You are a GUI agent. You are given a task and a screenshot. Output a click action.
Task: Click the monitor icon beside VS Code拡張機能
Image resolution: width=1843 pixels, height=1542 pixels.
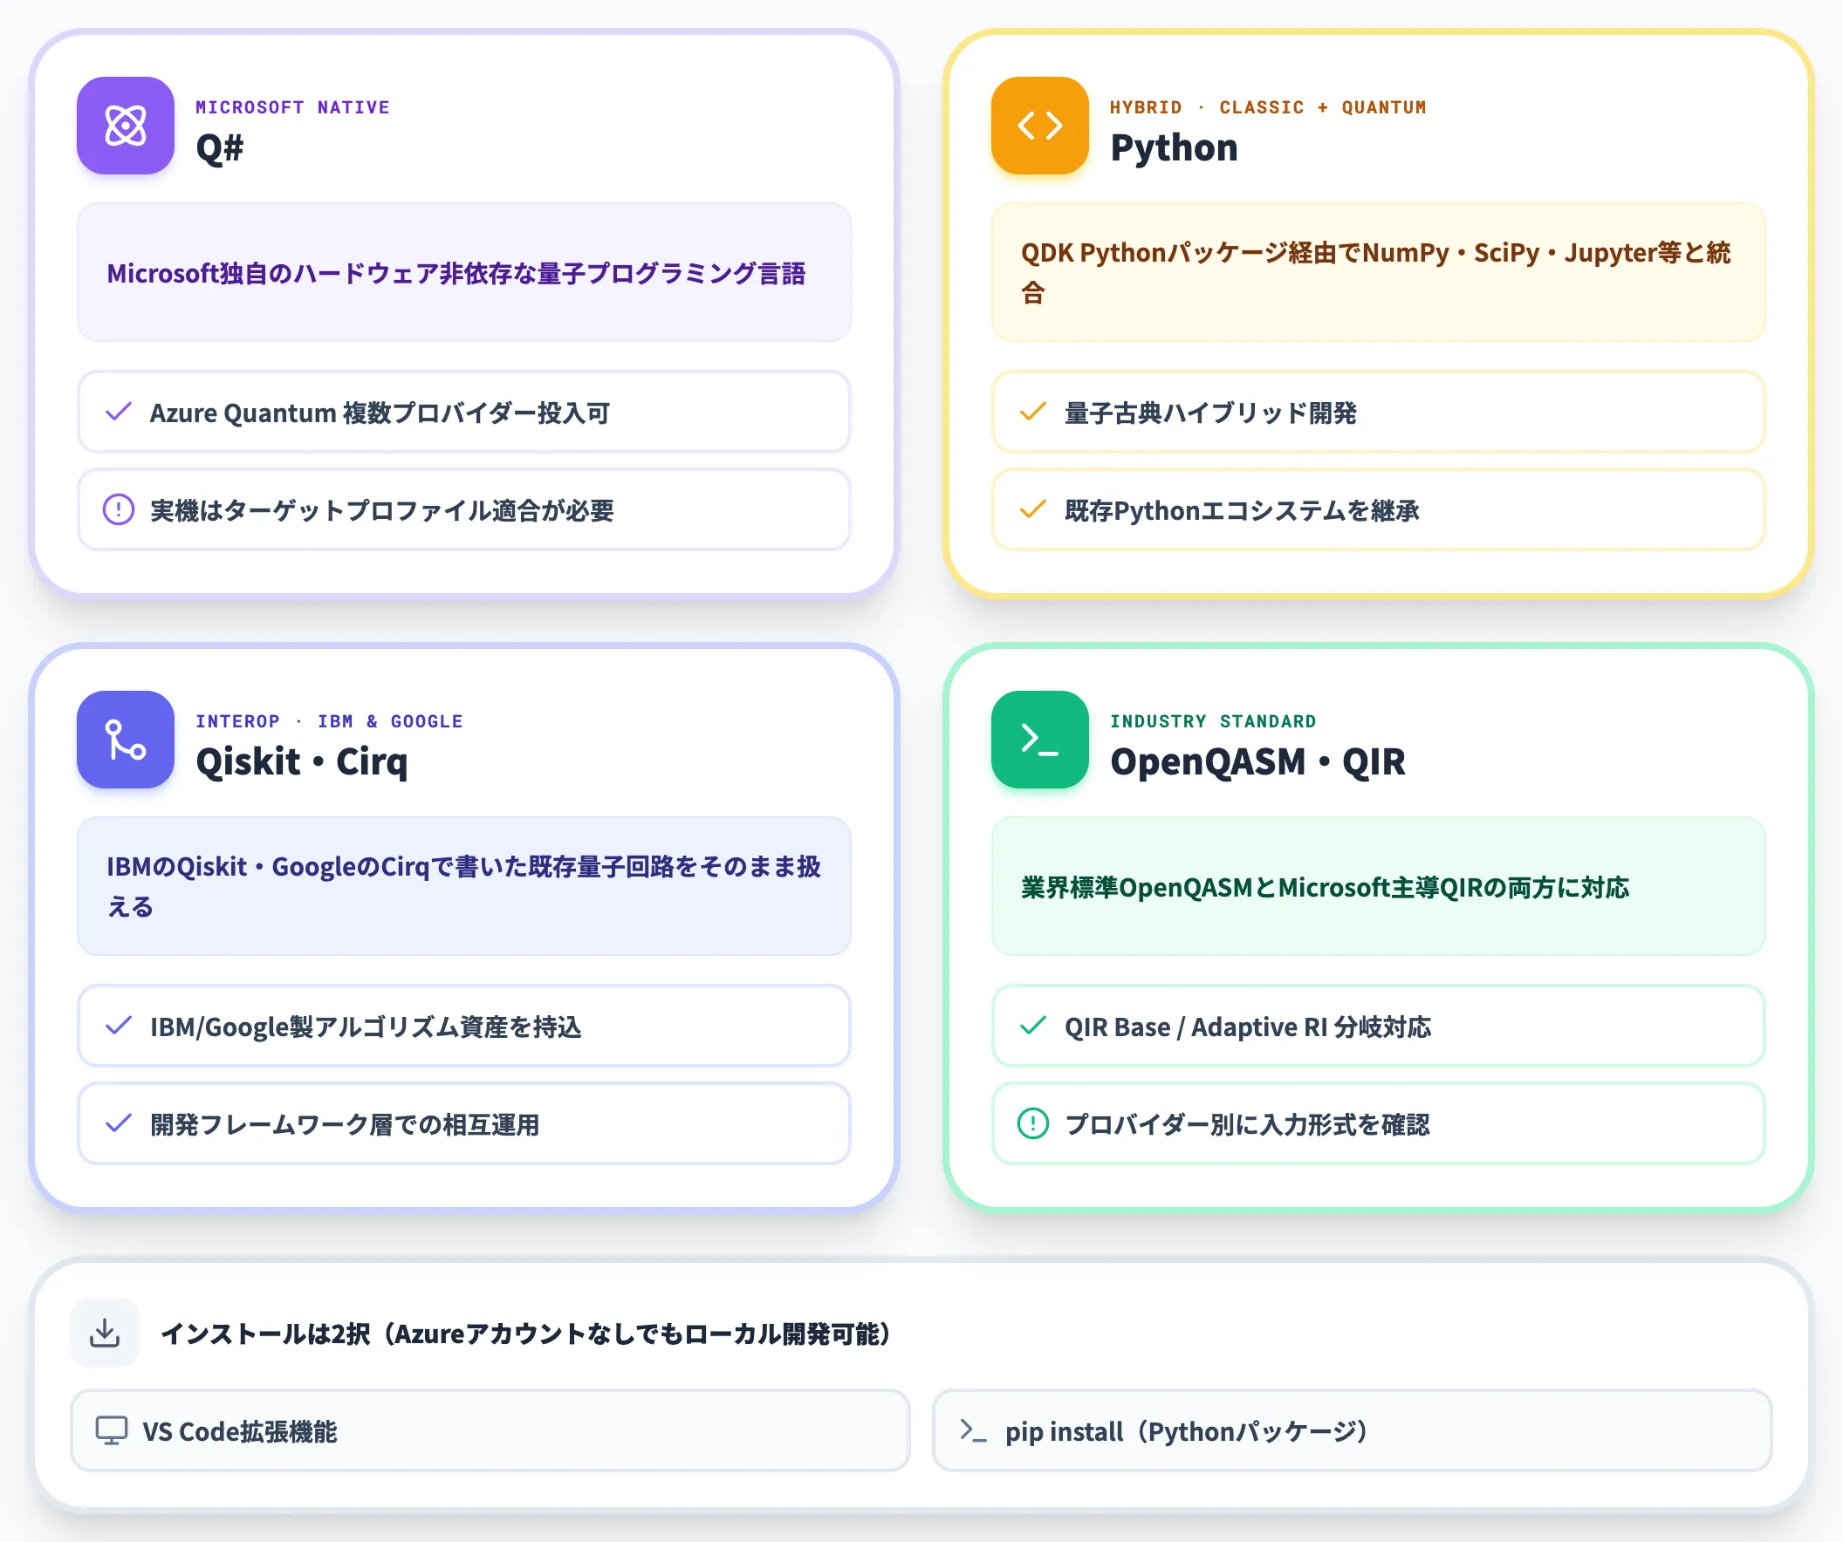click(x=112, y=1430)
